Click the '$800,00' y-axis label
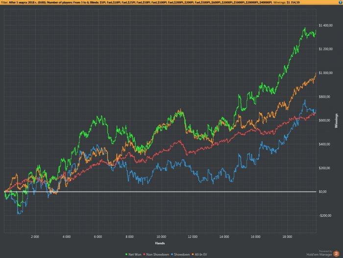343x258 pixels. click(x=324, y=97)
